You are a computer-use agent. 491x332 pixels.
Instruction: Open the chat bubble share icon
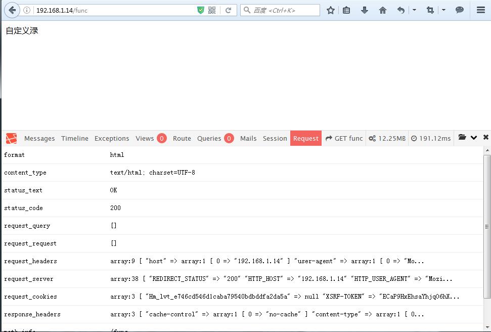[x=458, y=10]
